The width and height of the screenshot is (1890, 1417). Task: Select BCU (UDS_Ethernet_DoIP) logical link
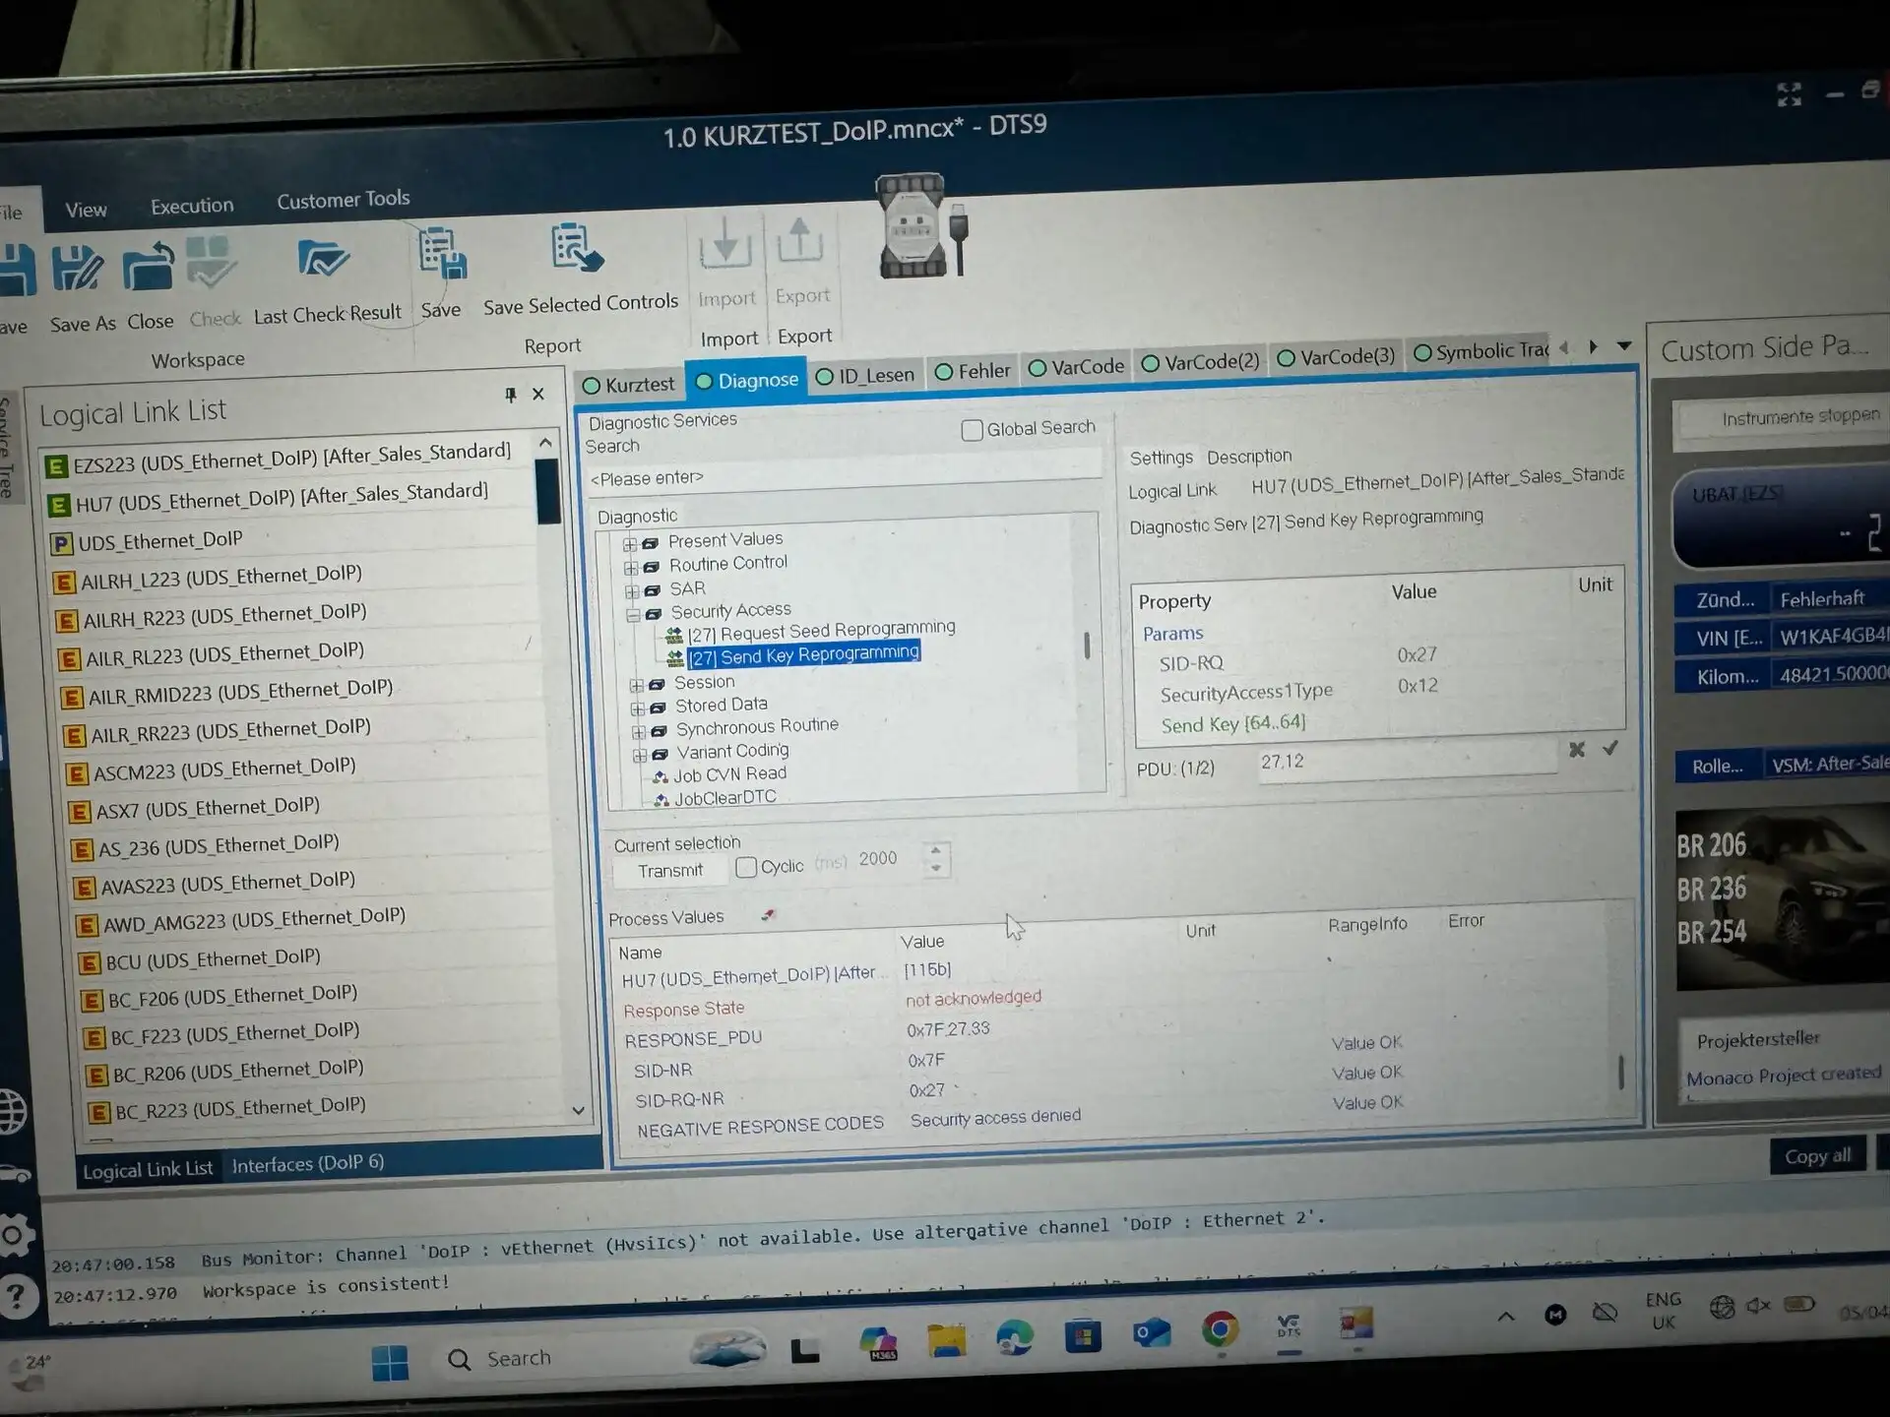[x=213, y=959]
